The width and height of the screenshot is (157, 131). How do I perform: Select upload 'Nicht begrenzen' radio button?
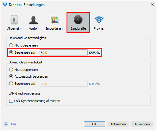click(x=11, y=70)
